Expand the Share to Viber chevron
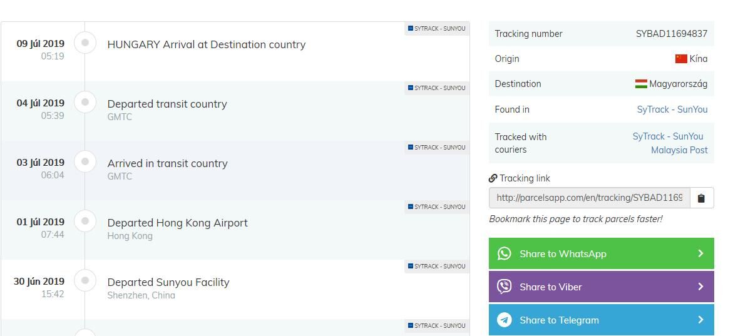Screen dimensions: 733x336 [700, 287]
